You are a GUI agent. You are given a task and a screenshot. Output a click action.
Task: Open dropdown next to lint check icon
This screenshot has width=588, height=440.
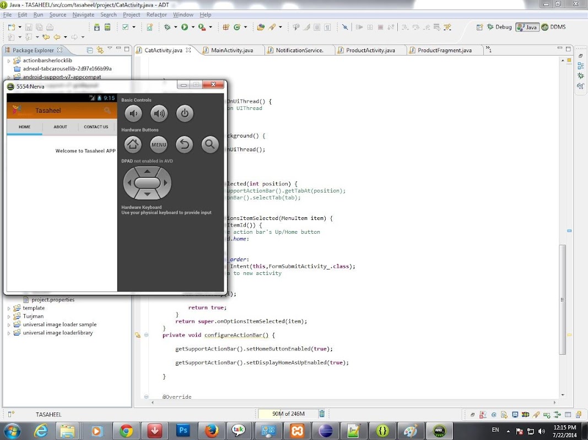pos(133,27)
